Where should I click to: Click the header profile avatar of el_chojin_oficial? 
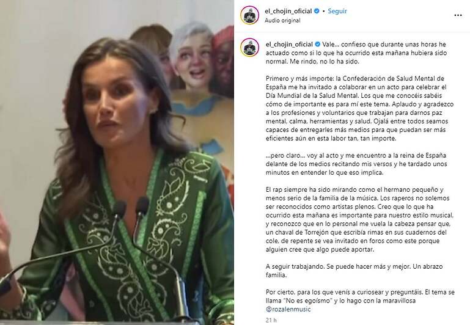pos(250,15)
